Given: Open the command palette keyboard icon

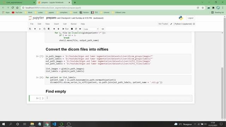Looking at the screenshot, I should [103, 29].
